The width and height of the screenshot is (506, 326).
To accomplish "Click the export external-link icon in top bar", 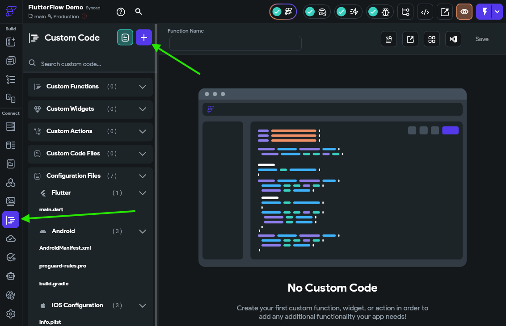I will pyautogui.click(x=445, y=12).
